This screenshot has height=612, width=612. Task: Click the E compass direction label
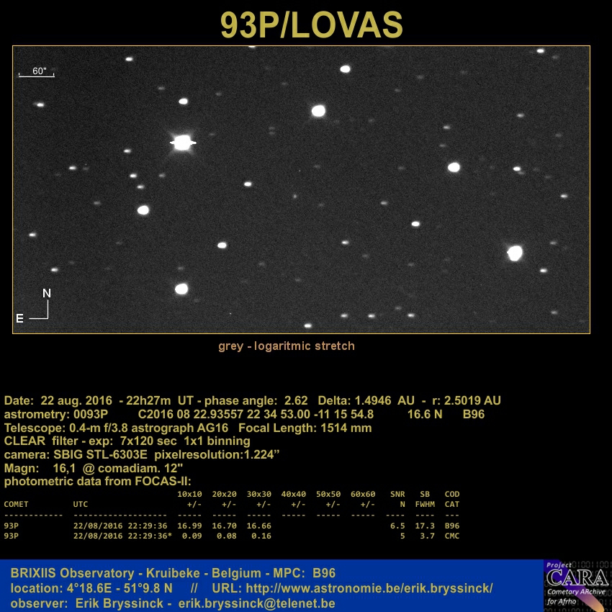[19, 318]
